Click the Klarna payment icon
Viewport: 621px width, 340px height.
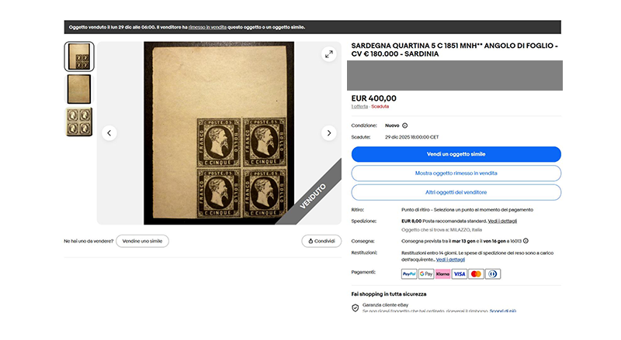pyautogui.click(x=442, y=274)
